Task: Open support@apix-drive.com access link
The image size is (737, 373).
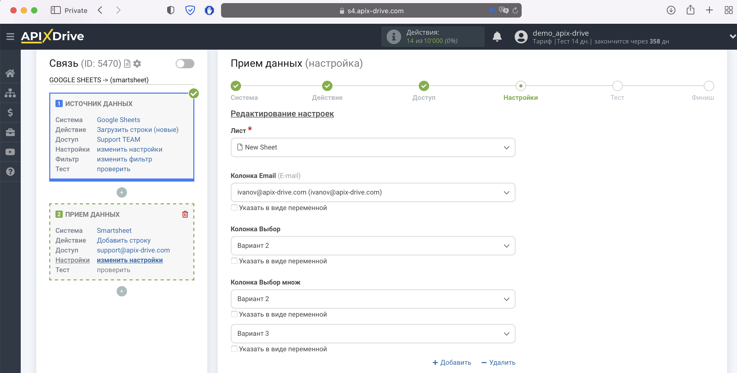Action: (x=133, y=250)
